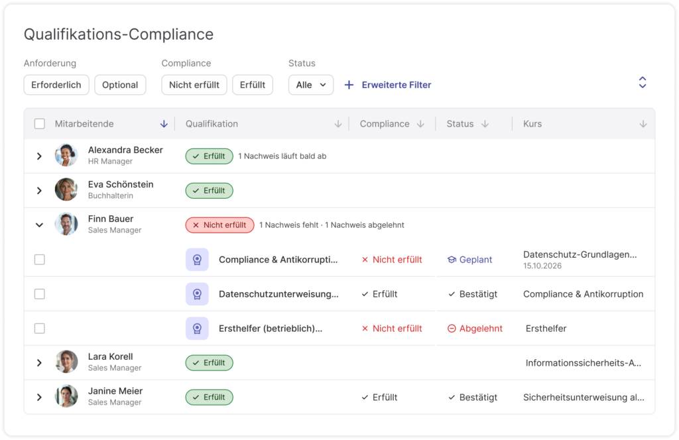Click the Compliance column header
This screenshot has height=440, width=679.
[385, 124]
